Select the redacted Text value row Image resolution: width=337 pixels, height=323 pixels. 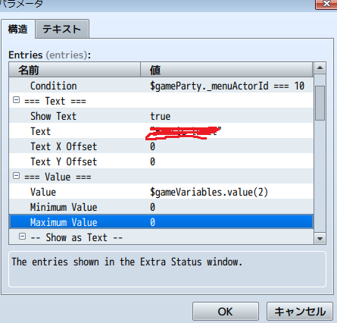click(x=161, y=131)
